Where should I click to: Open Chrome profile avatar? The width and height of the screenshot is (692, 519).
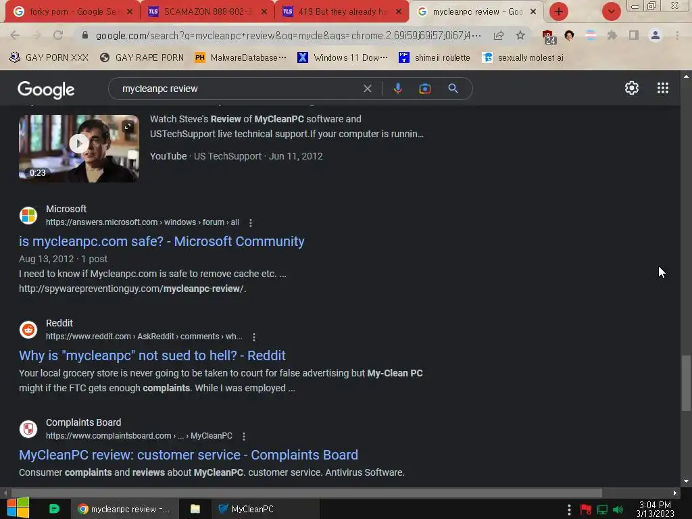[x=655, y=35]
